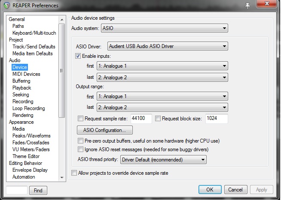Click the Find button
281x200 pixels.
click(x=38, y=190)
